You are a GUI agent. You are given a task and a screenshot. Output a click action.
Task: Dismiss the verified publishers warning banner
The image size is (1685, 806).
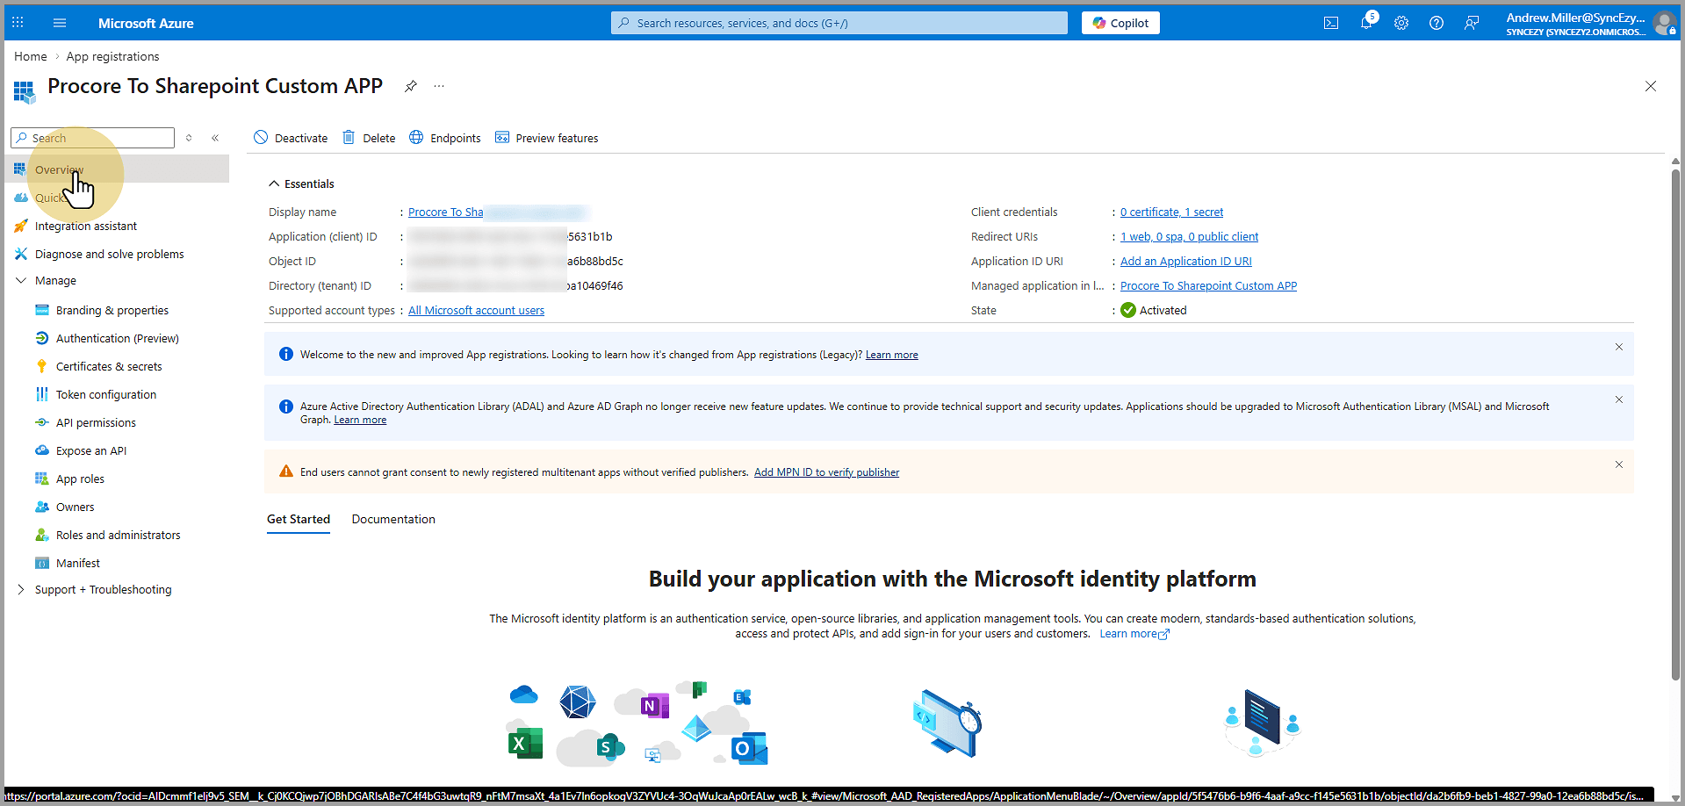[1618, 464]
